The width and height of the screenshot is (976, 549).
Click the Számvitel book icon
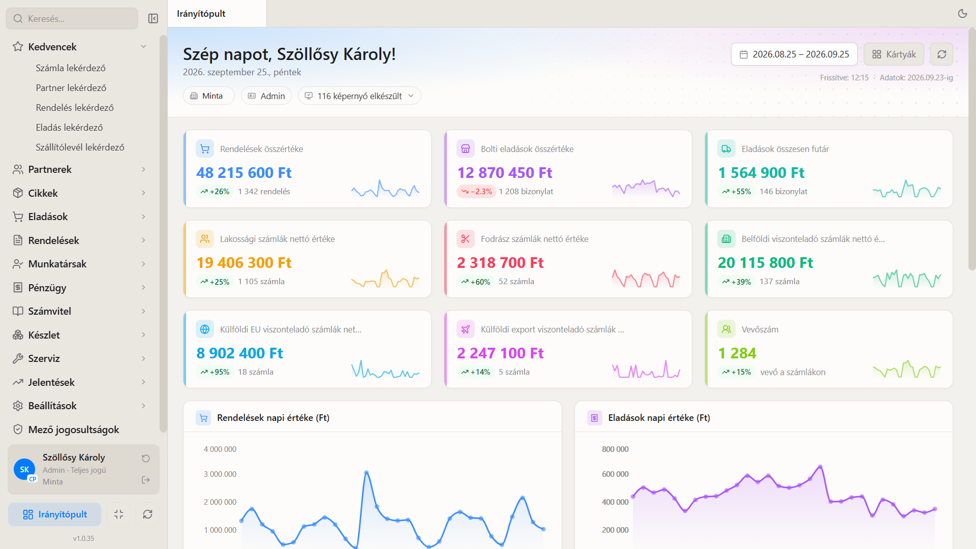tap(18, 311)
